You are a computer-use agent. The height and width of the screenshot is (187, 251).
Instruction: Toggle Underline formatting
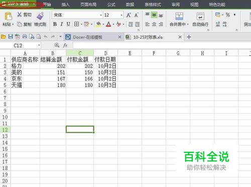[x=68, y=24]
